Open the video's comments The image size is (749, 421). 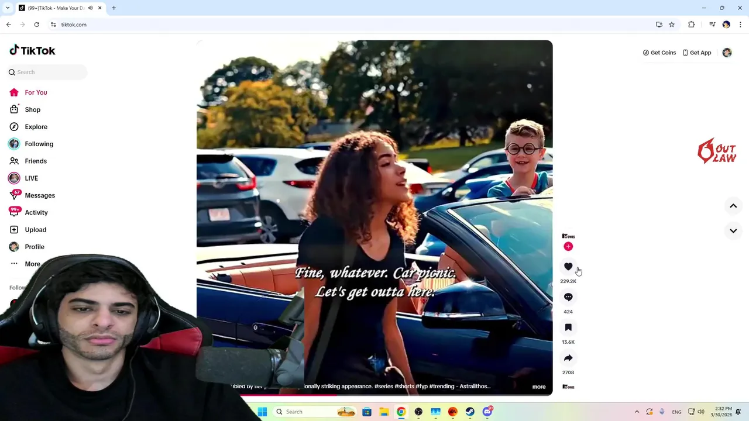568,297
